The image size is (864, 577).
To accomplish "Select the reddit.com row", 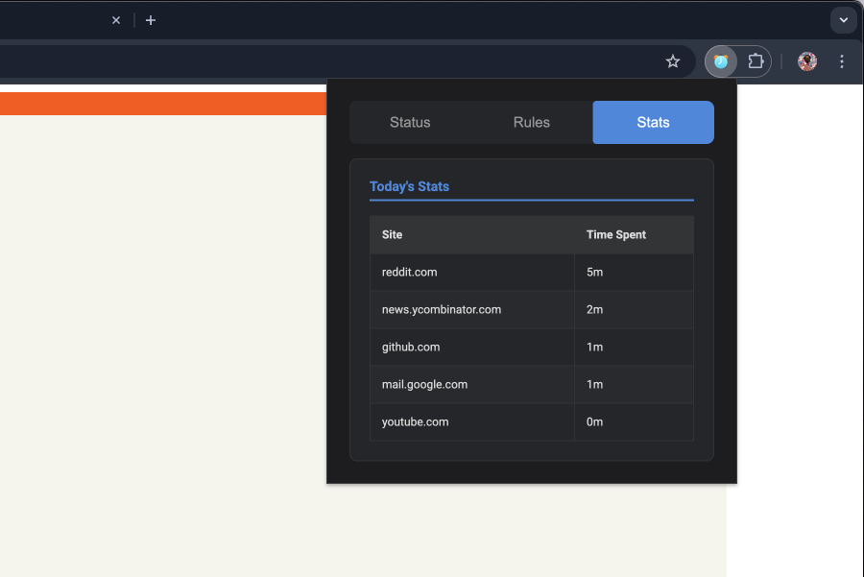I will coord(409,273).
